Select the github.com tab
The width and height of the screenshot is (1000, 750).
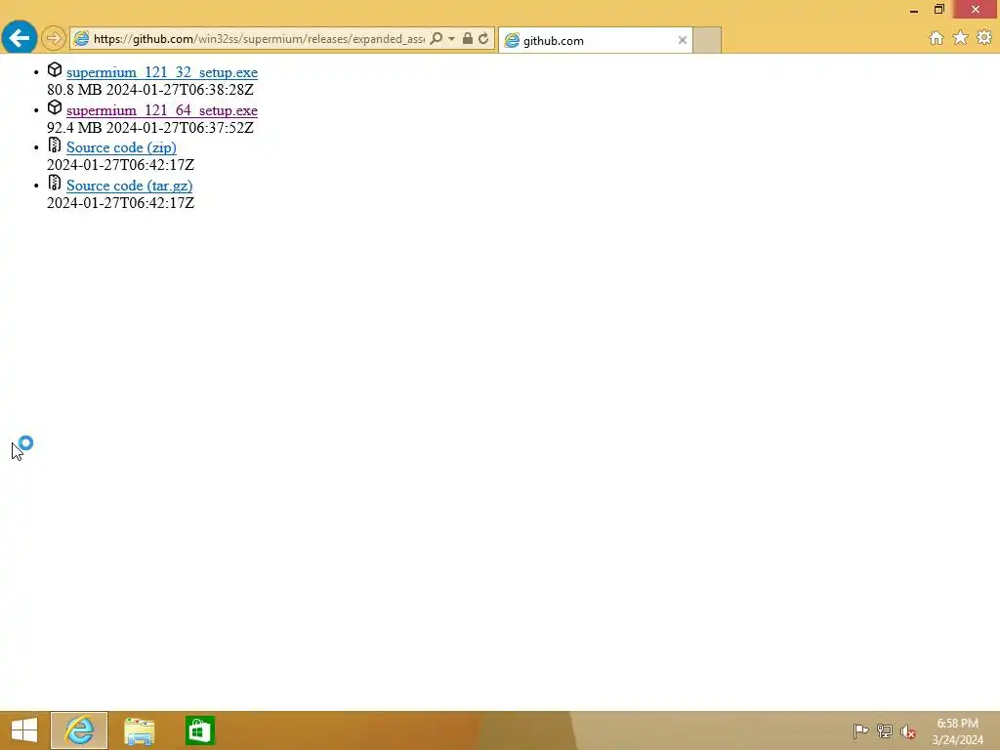pos(596,40)
